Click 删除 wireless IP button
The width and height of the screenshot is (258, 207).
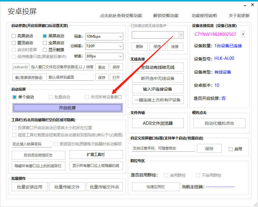point(140,47)
